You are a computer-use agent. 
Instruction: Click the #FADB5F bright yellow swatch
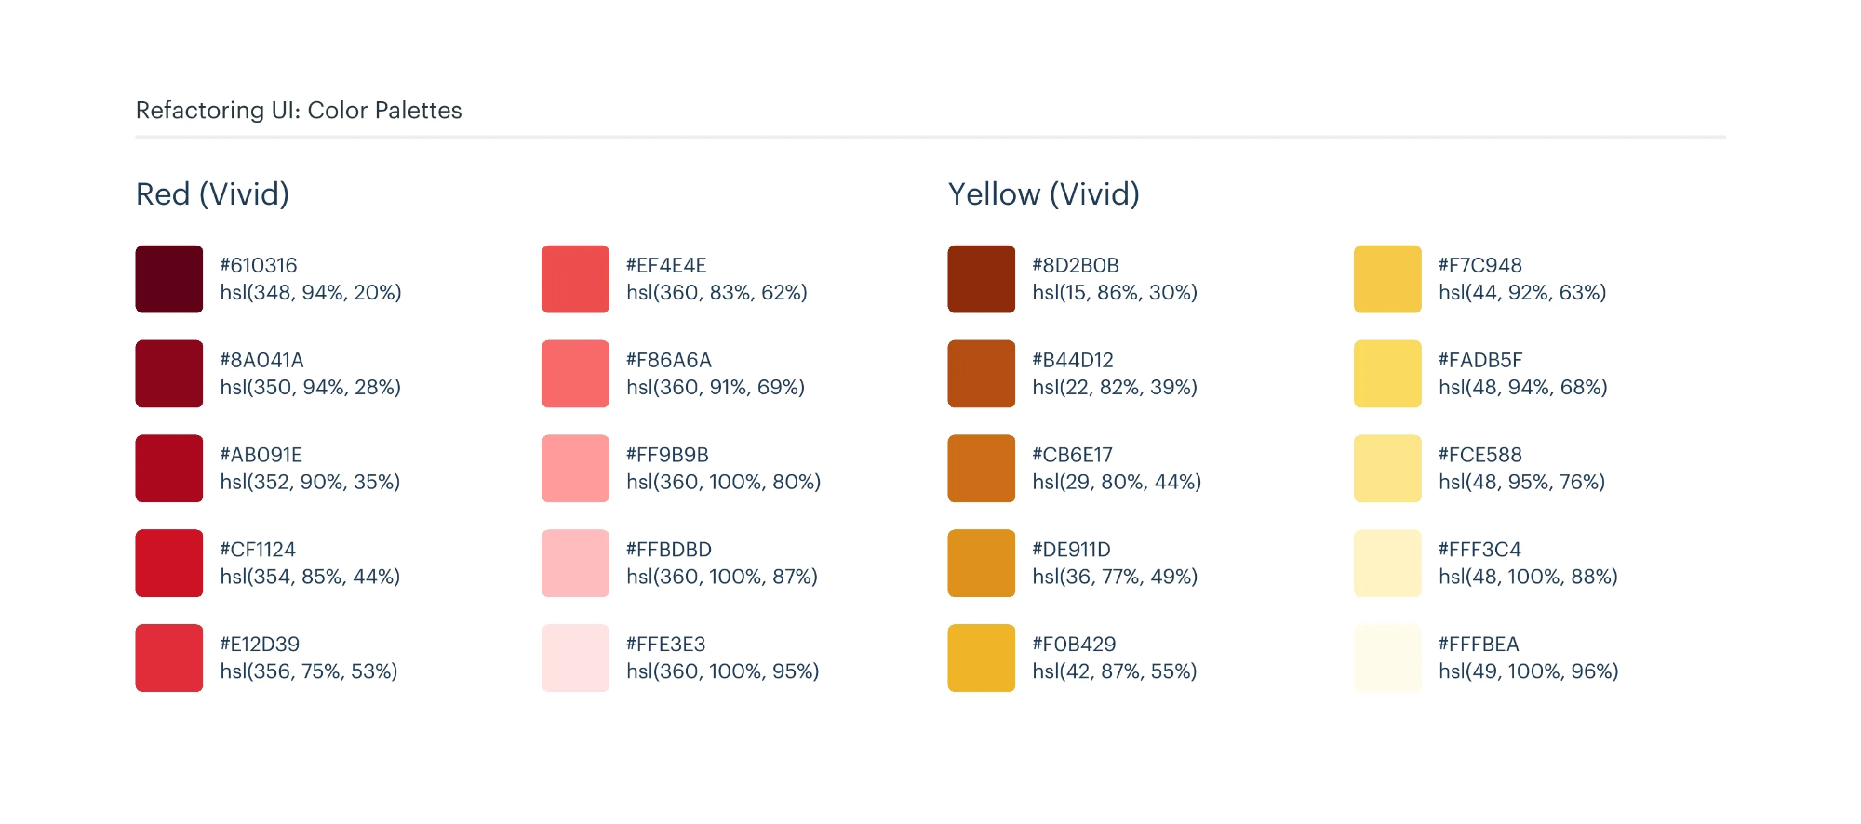tap(1387, 374)
